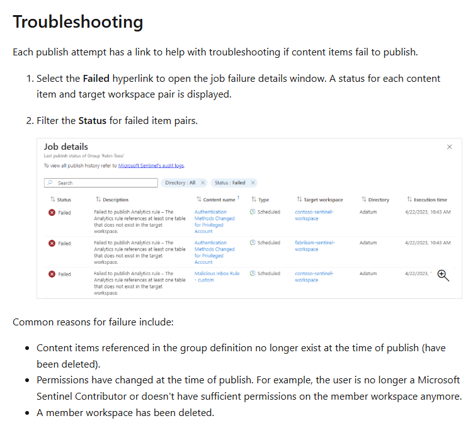473x428 pixels.
Task: Click the Malicious Inbox Rule Scheduled clock icon
Action: tap(253, 274)
